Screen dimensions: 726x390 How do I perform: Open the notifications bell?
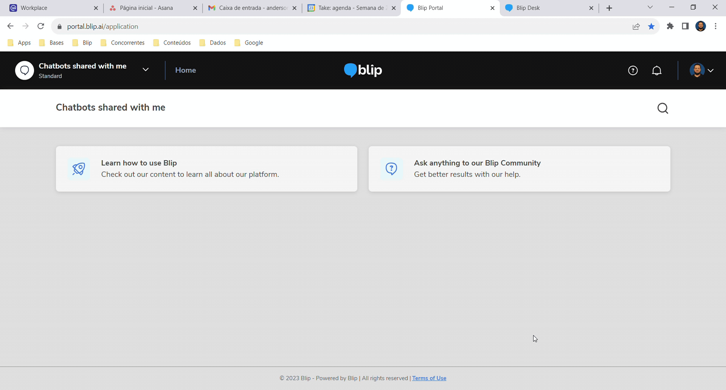click(x=657, y=71)
